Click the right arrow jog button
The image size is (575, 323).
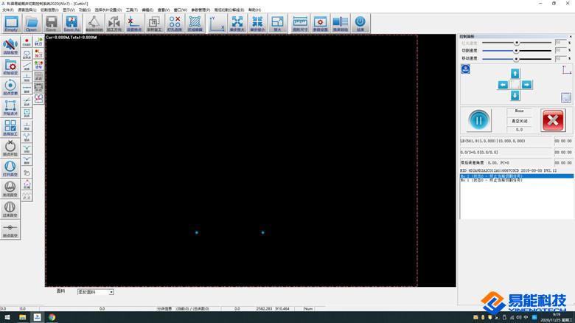coord(526,85)
